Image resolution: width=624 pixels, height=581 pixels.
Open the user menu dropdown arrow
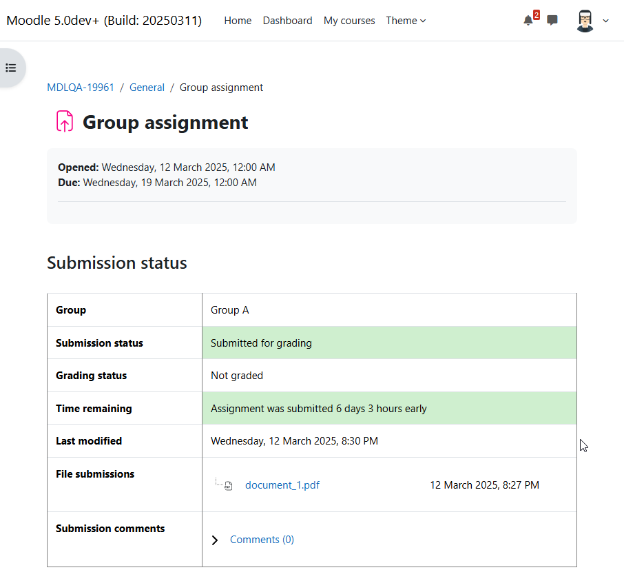coord(605,21)
